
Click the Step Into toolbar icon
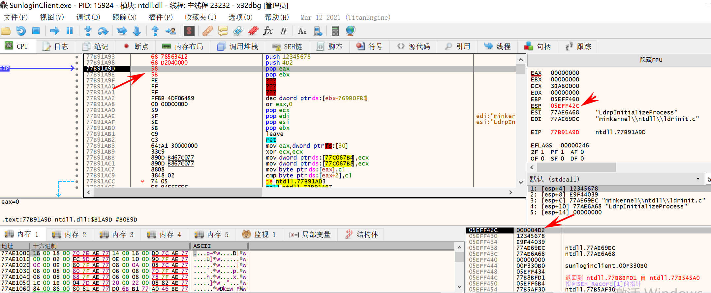point(88,31)
